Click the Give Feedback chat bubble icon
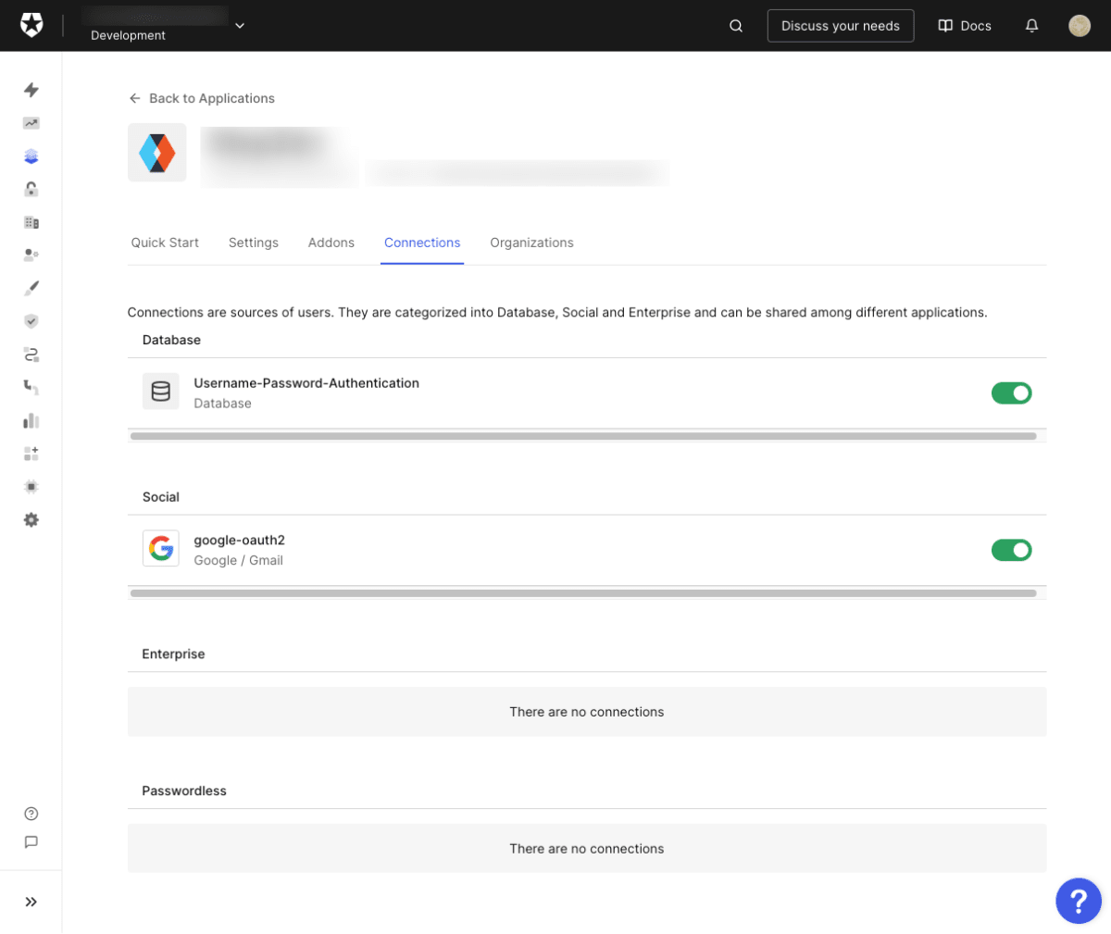Screen dimensions: 1111x934 (x=31, y=842)
